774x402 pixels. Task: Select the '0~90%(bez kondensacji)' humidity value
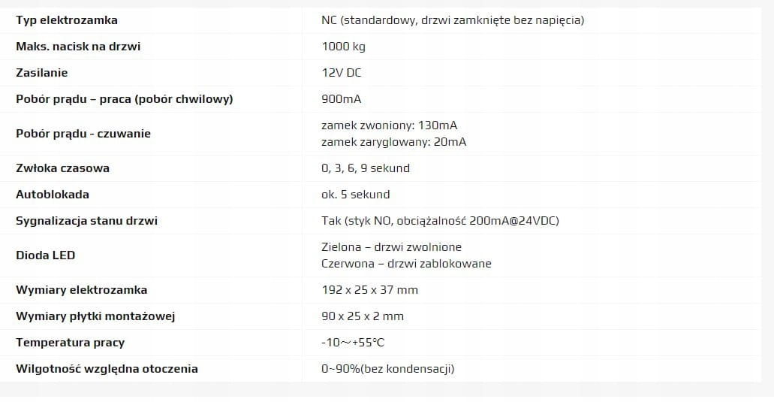click(x=387, y=369)
